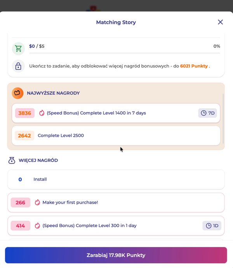This screenshot has width=233, height=268.
Task: Select the Install reward row
Action: 116,179
